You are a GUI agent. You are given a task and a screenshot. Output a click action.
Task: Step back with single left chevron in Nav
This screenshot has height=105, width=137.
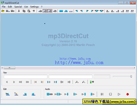coord(7,82)
